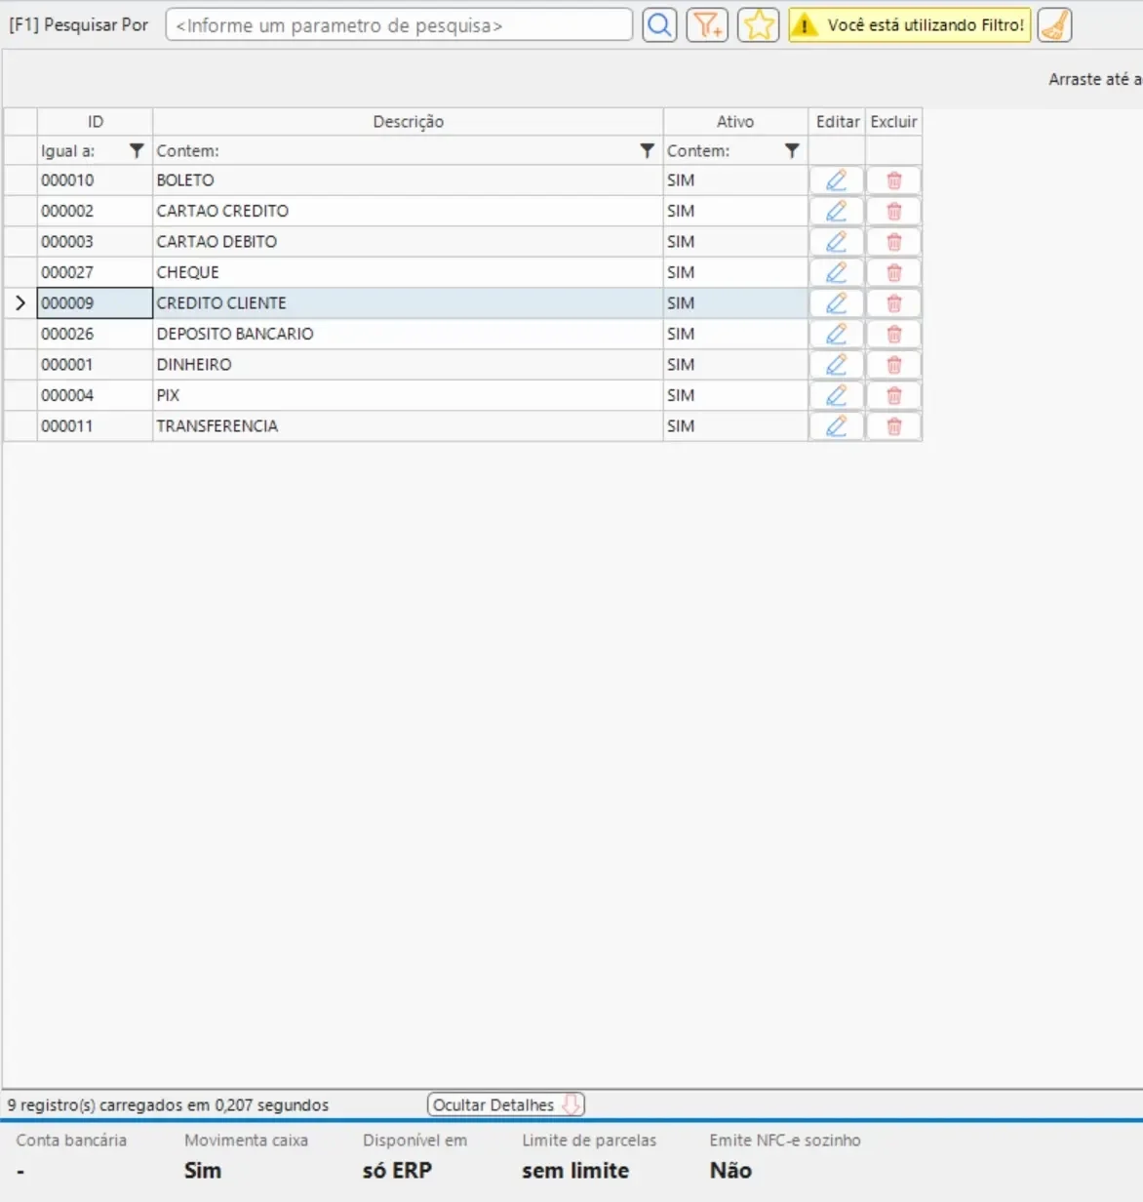
Task: Delete the TRANSFERENCIA record
Action: click(894, 426)
